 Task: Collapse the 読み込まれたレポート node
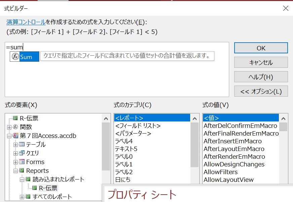coord(22,180)
